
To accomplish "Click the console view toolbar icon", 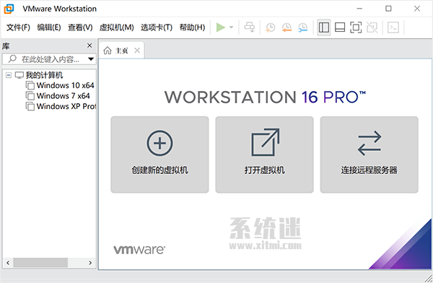I will (393, 27).
